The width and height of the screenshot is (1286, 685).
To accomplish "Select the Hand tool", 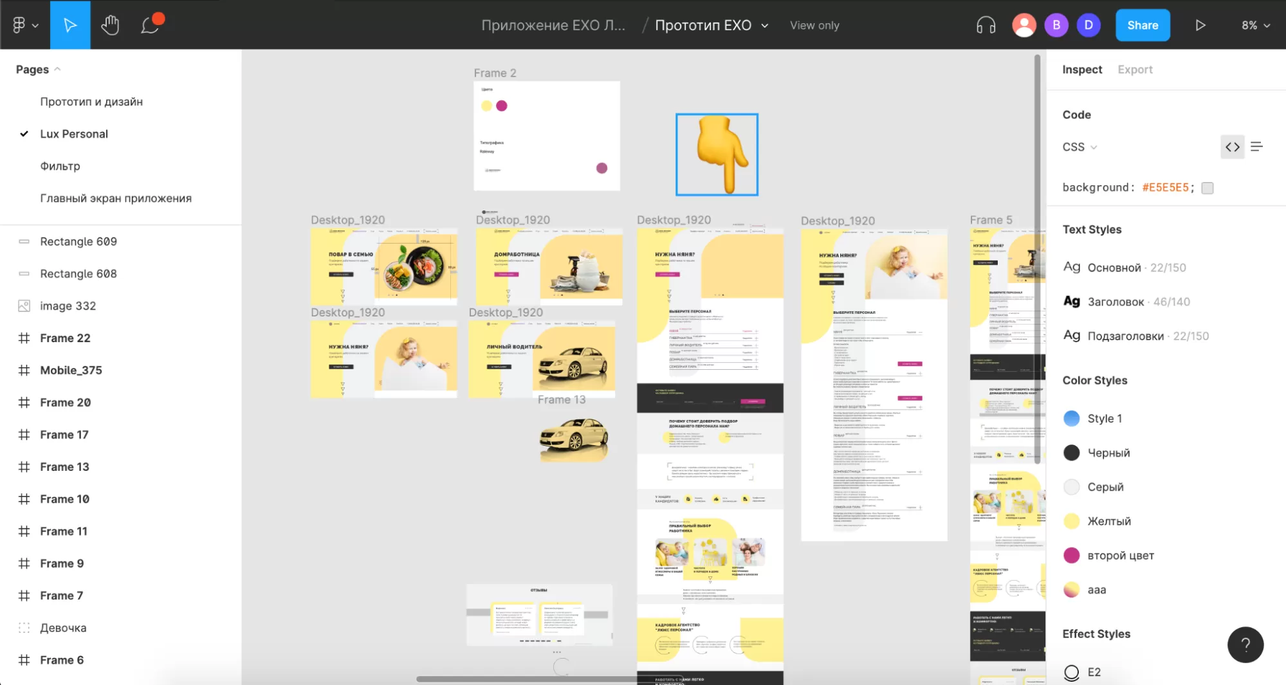I will pyautogui.click(x=110, y=25).
